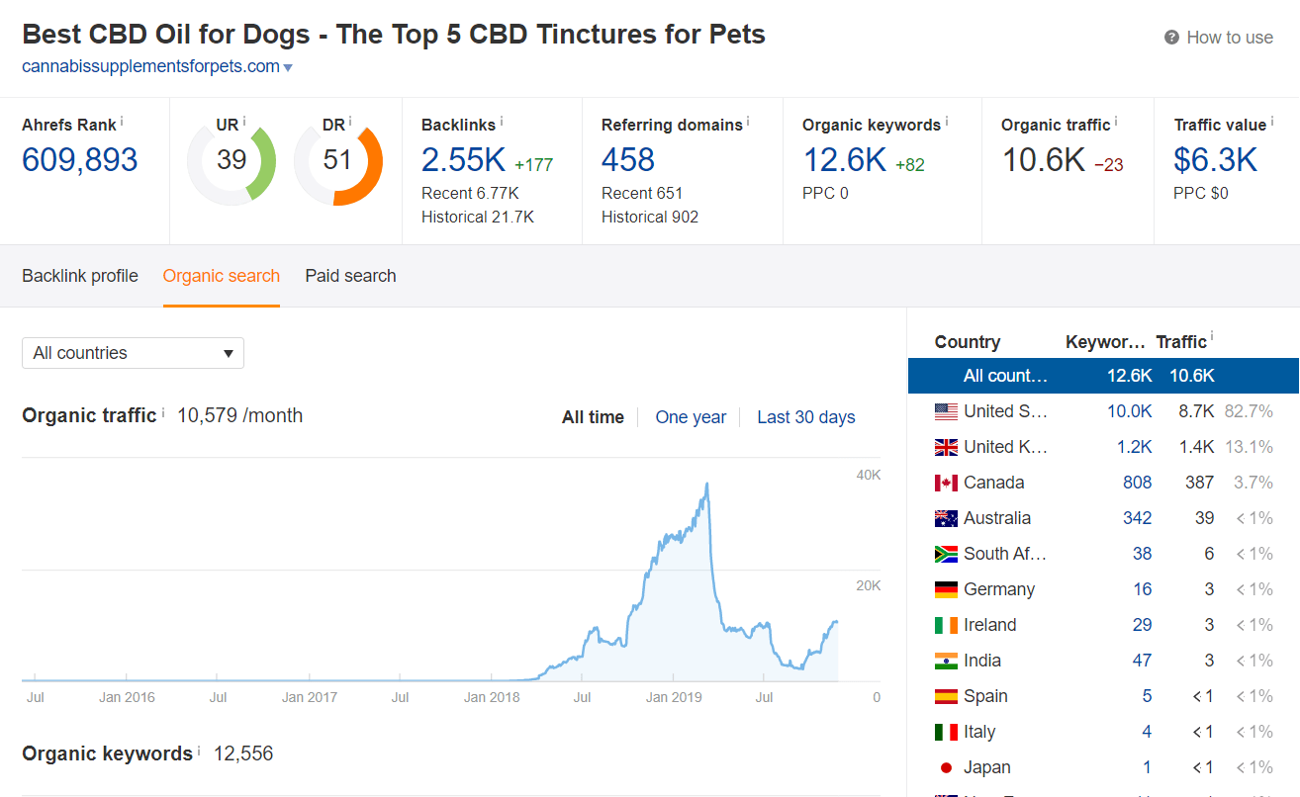This screenshot has height=797, width=1300.
Task: Switch to the Organic search tab
Action: (222, 276)
